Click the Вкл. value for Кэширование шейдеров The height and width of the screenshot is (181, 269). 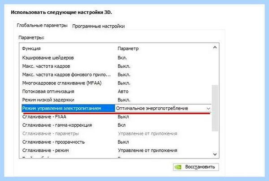[x=122, y=58]
